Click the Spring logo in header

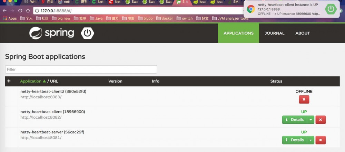coord(51,33)
